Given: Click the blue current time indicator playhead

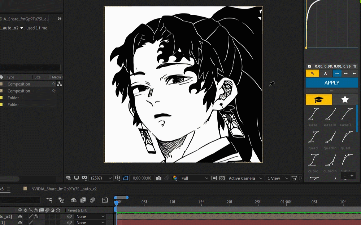Looking at the screenshot, I should [x=116, y=203].
